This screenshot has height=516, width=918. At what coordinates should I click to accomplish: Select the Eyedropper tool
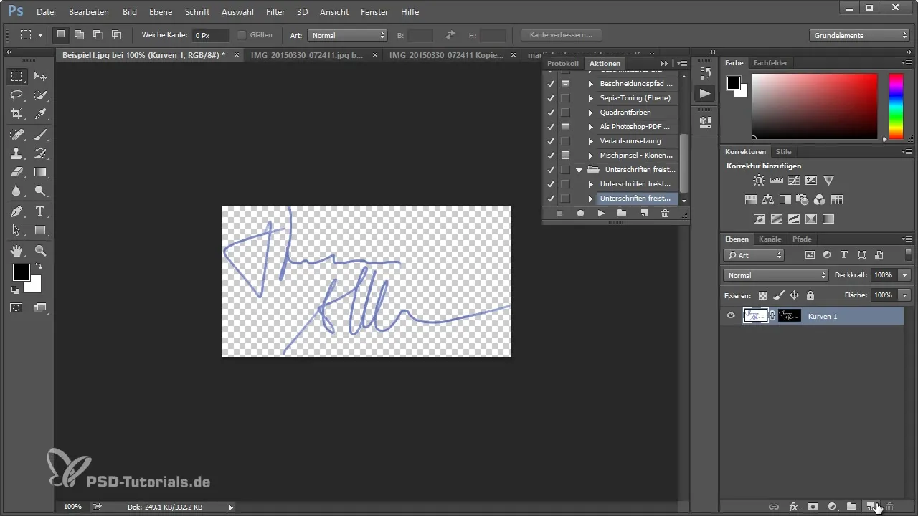(x=40, y=114)
